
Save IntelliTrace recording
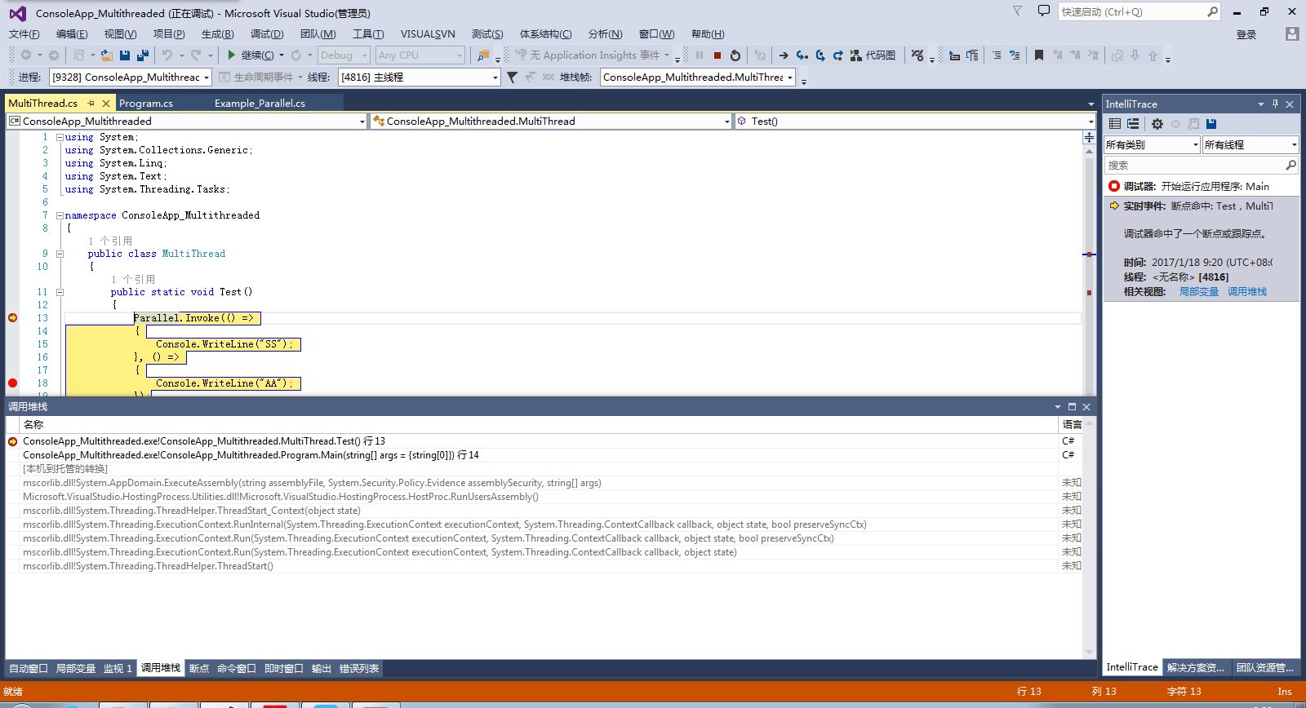point(1211,124)
